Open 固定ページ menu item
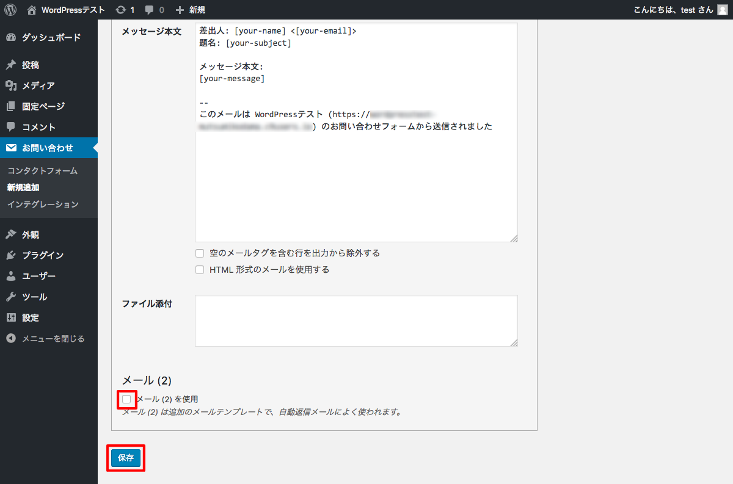Viewport: 733px width, 484px height. pos(49,106)
